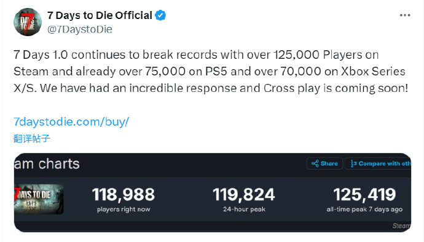Follow the 7daystodie.com/buy/ link
Screen dimensions: 424x242
pyautogui.click(x=71, y=122)
